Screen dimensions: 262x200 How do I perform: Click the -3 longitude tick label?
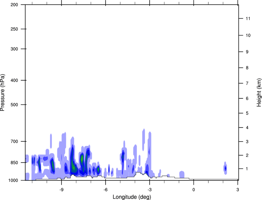pos(149,190)
